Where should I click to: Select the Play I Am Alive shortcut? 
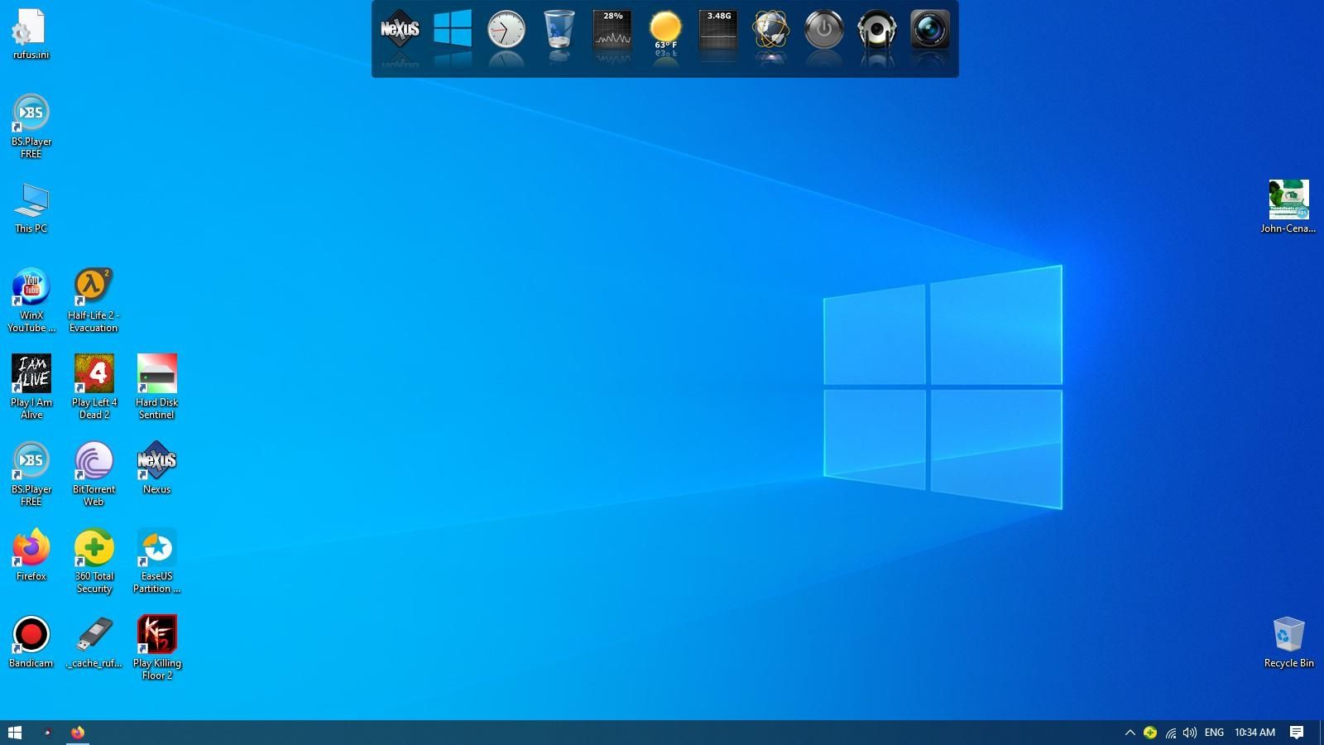click(31, 387)
